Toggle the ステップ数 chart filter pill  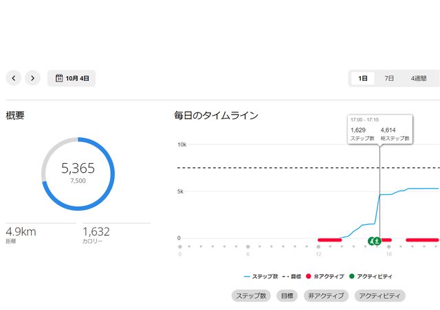pos(251,296)
